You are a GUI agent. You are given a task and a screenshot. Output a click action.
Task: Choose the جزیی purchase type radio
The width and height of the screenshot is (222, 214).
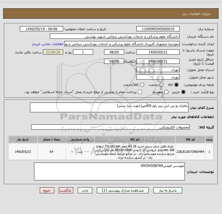pos(183,92)
